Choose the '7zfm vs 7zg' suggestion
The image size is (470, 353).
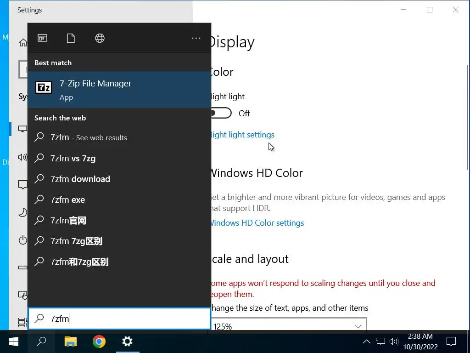point(119,158)
